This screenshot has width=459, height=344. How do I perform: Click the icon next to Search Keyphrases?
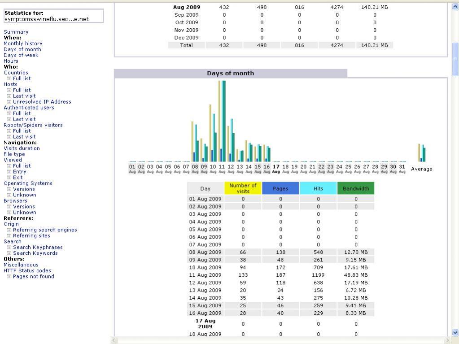click(x=9, y=248)
